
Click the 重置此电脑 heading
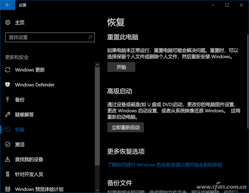pyautogui.click(x=123, y=37)
